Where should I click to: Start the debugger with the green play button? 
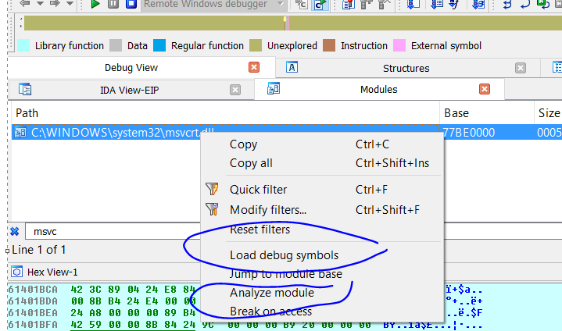point(95,4)
